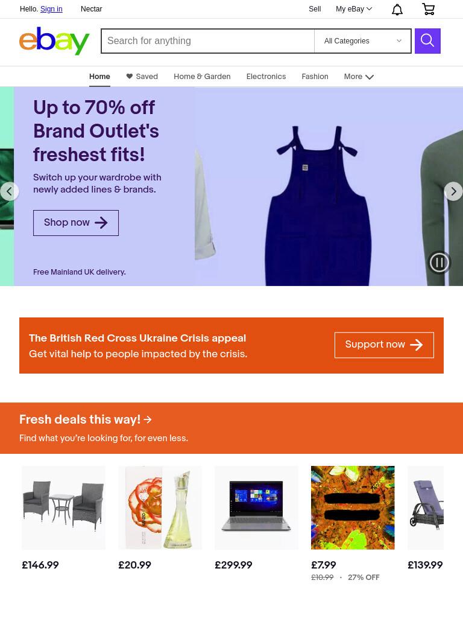This screenshot has height=618, width=463.
Task: Click the purple search magnifier button
Action: coord(427,40)
